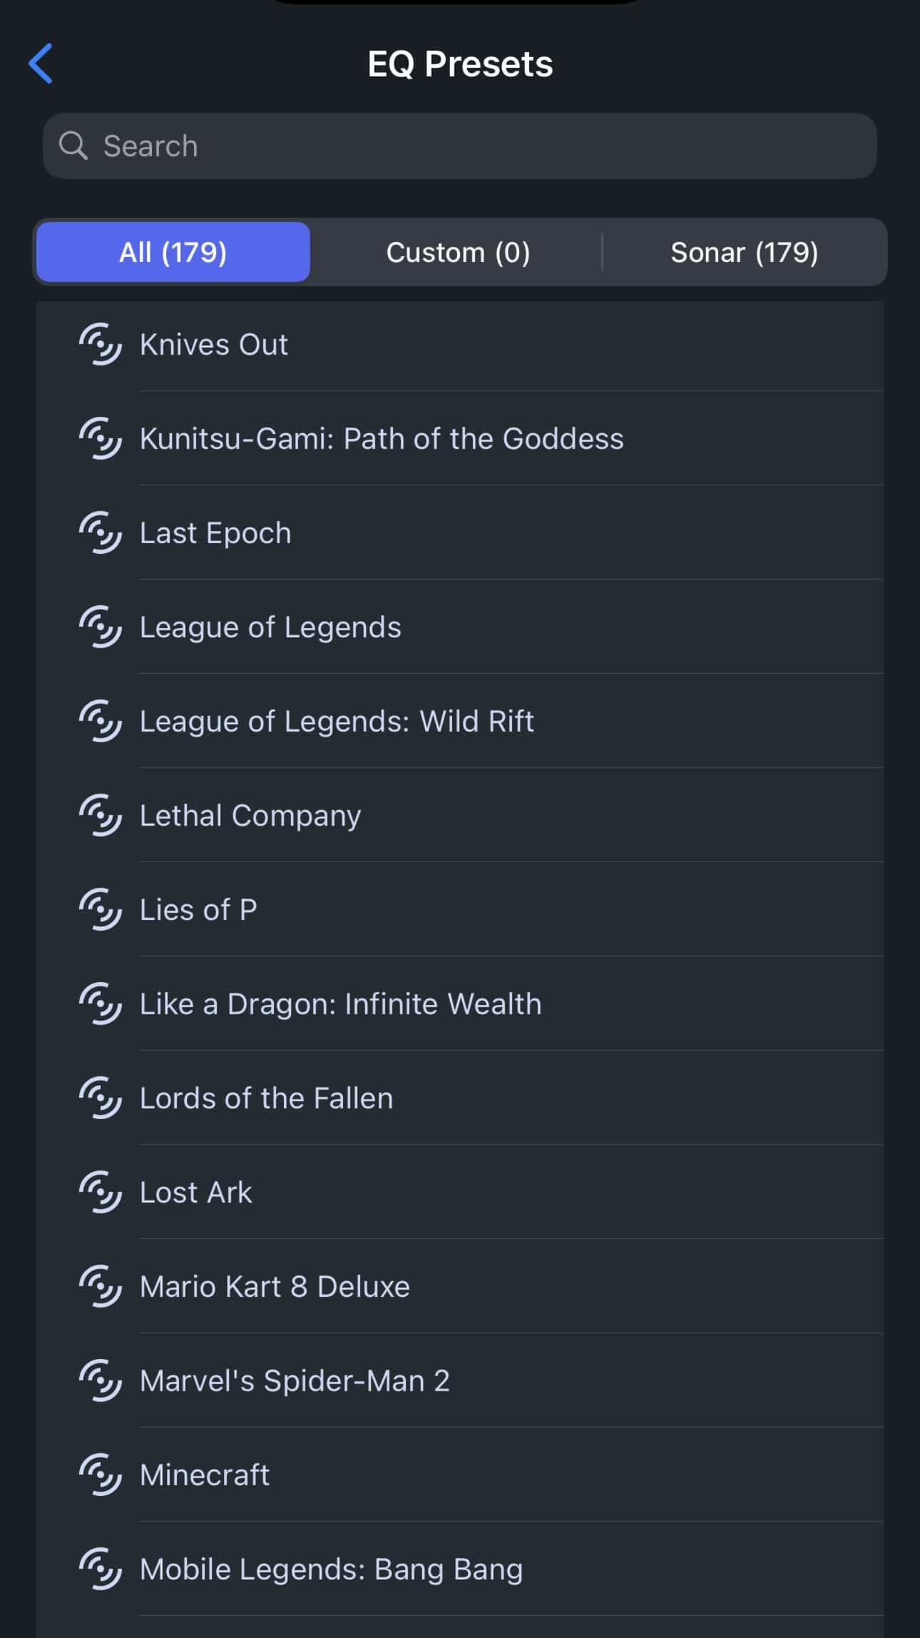Choose the League of Legends preset

pyautogui.click(x=270, y=627)
